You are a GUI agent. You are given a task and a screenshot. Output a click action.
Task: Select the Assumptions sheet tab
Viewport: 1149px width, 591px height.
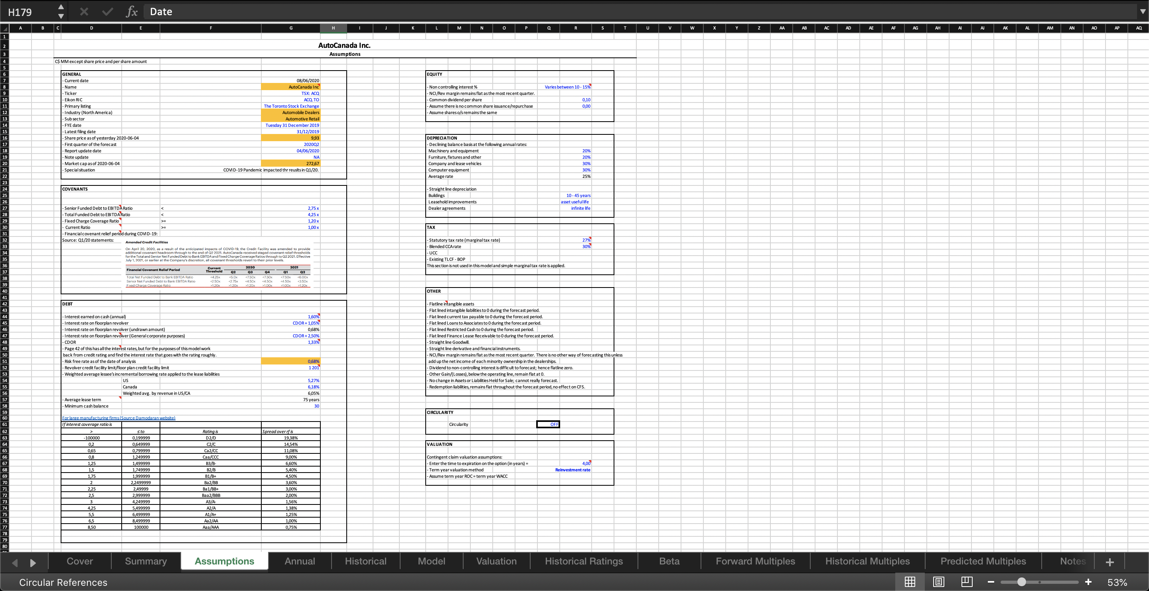[x=224, y=561]
